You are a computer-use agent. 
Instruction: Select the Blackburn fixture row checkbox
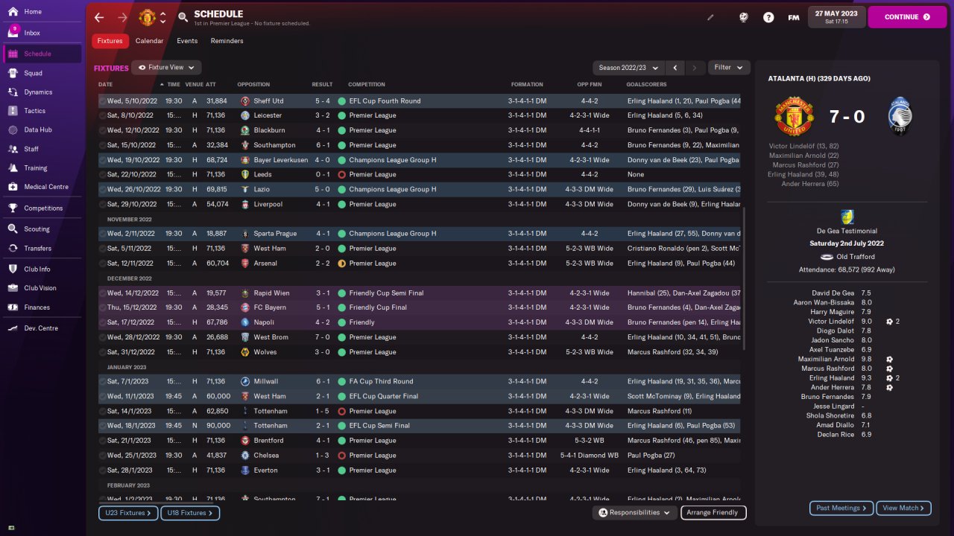pyautogui.click(x=102, y=130)
